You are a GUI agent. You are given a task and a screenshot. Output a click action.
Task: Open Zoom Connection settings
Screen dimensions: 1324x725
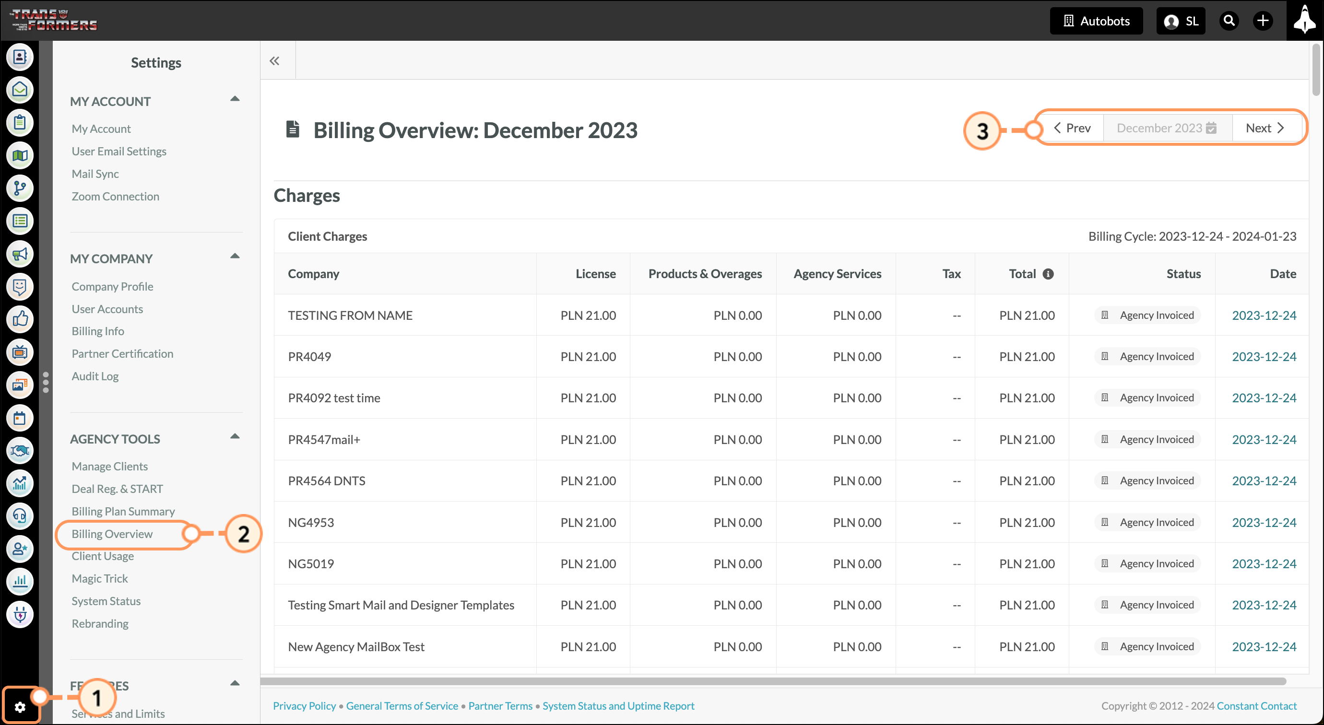[x=115, y=196]
